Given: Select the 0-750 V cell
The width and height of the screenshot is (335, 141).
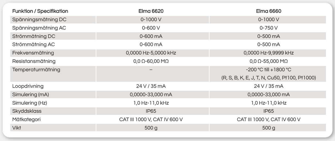Looking at the screenshot, I should click(x=269, y=28).
